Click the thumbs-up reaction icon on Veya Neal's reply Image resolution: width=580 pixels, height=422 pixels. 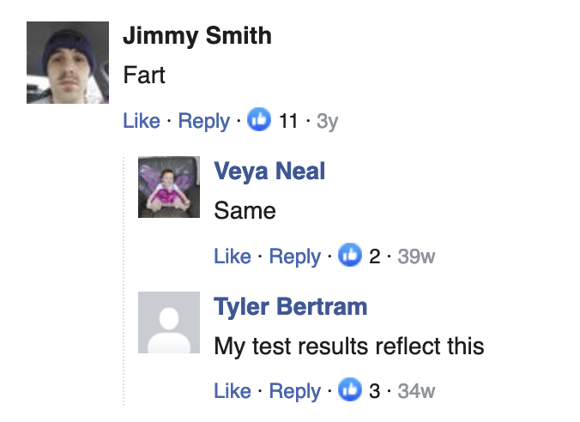click(350, 256)
